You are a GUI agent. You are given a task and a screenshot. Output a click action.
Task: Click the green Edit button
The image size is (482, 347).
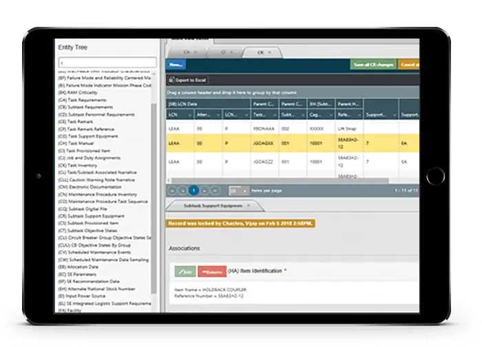coord(185,272)
